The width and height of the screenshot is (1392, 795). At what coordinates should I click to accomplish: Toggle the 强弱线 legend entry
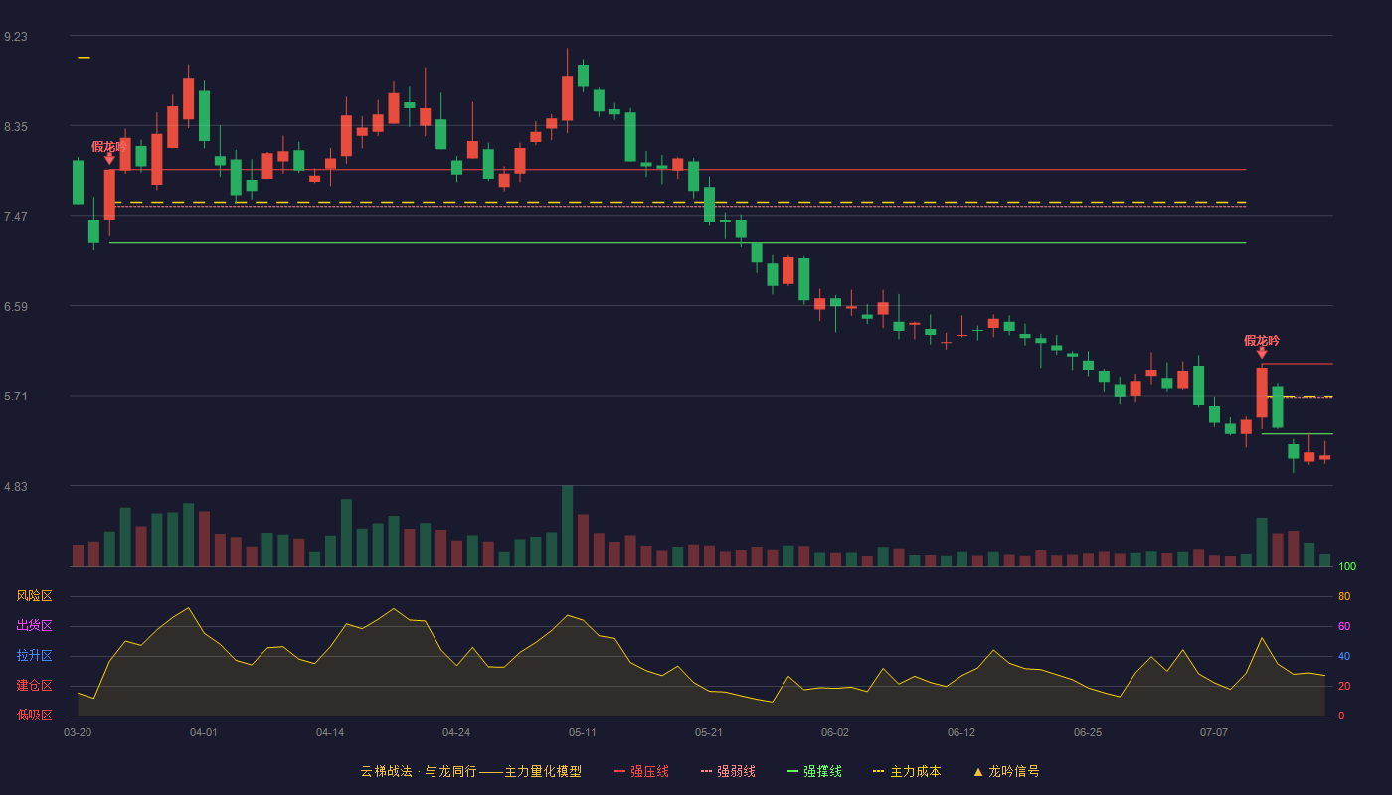(x=728, y=771)
